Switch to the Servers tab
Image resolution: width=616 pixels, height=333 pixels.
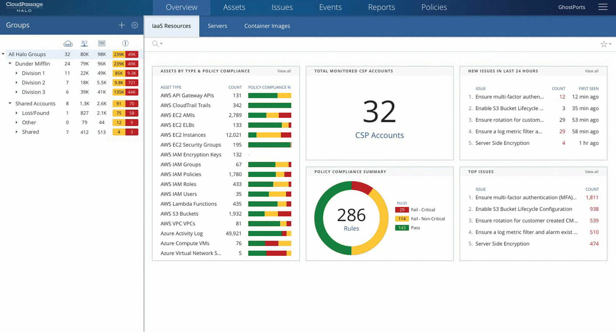(217, 26)
